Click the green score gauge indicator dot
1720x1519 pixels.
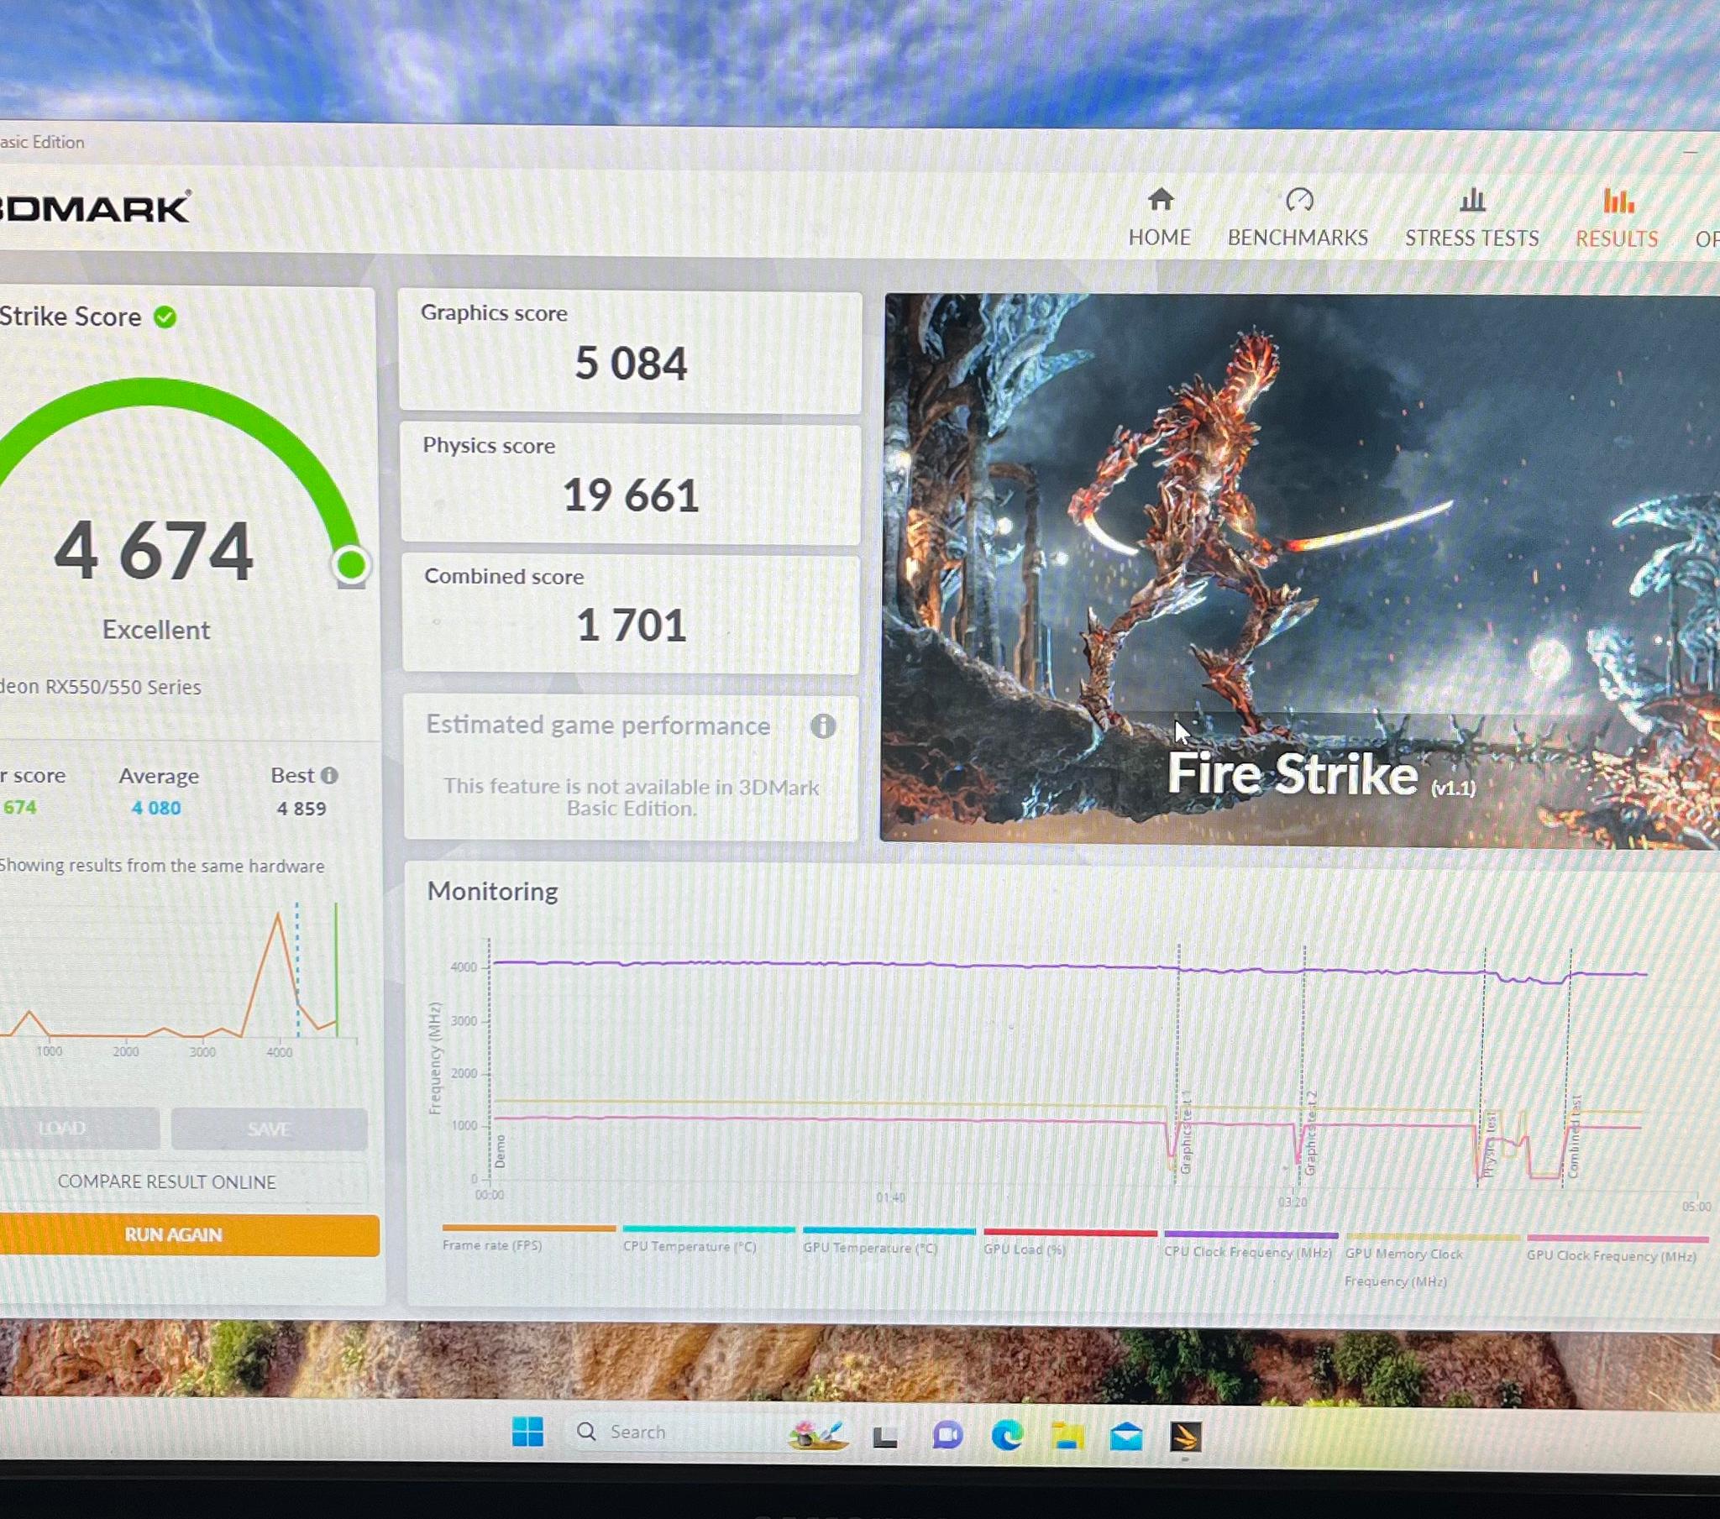(x=351, y=564)
